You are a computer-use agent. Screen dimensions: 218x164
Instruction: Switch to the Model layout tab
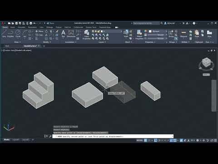coord(6,139)
